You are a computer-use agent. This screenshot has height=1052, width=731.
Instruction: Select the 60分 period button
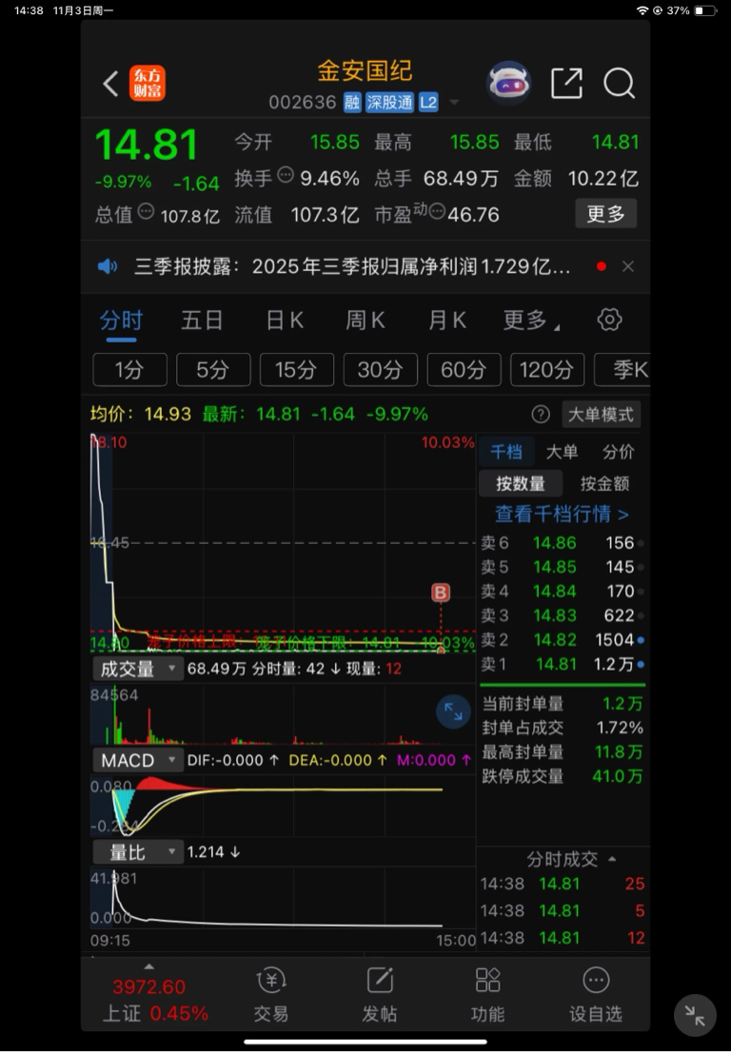tap(464, 370)
